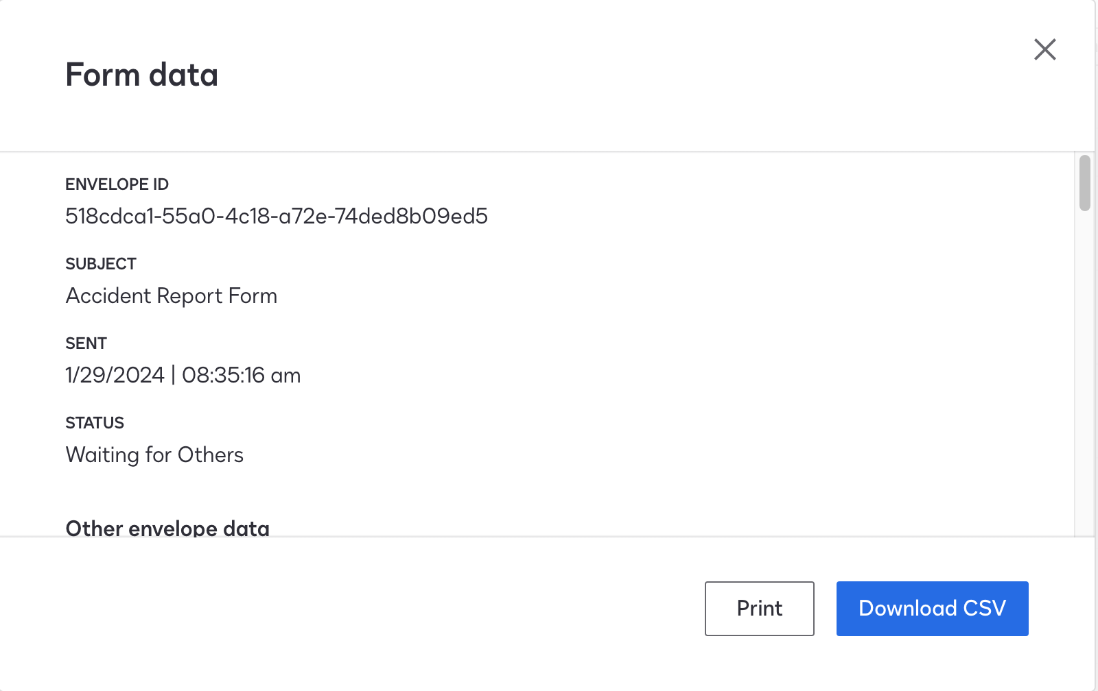This screenshot has width=1098, height=691.
Task: Click the word Others in the status
Action: pyautogui.click(x=210, y=455)
